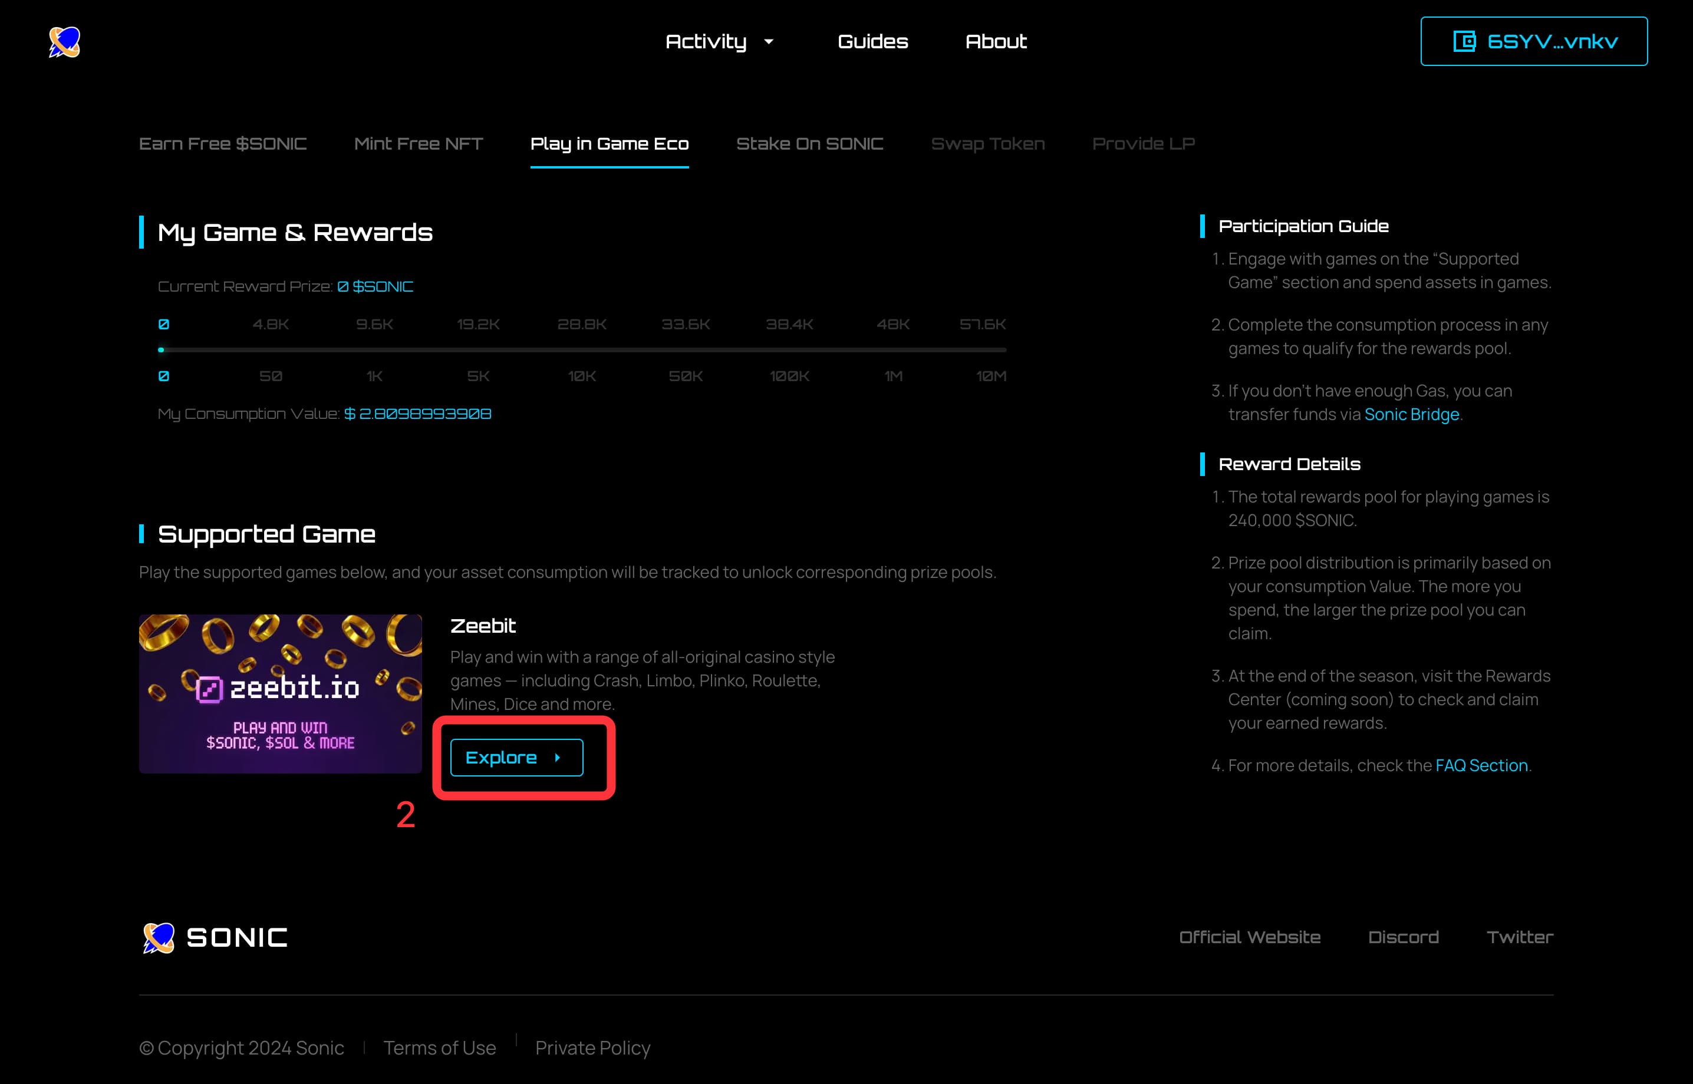
Task: Click the 10K consumption milestone label
Action: click(582, 376)
